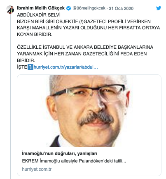This screenshot has width=166, height=179.
Task: Click the tweet date 31 Oca 2020
Action: pos(121,8)
